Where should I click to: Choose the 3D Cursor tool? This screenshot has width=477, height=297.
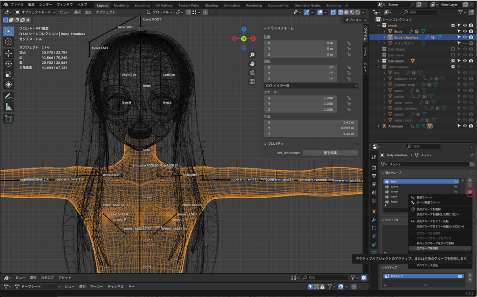[x=8, y=42]
